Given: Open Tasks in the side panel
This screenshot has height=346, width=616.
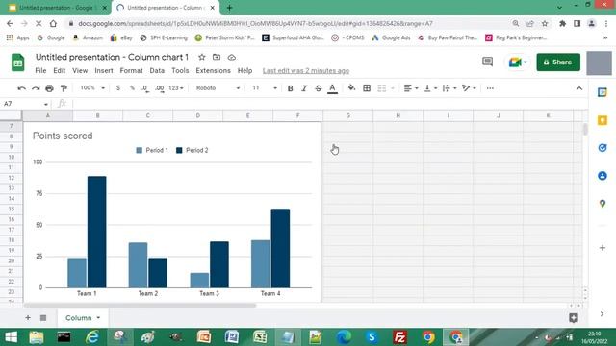Looking at the screenshot, I should (603, 148).
